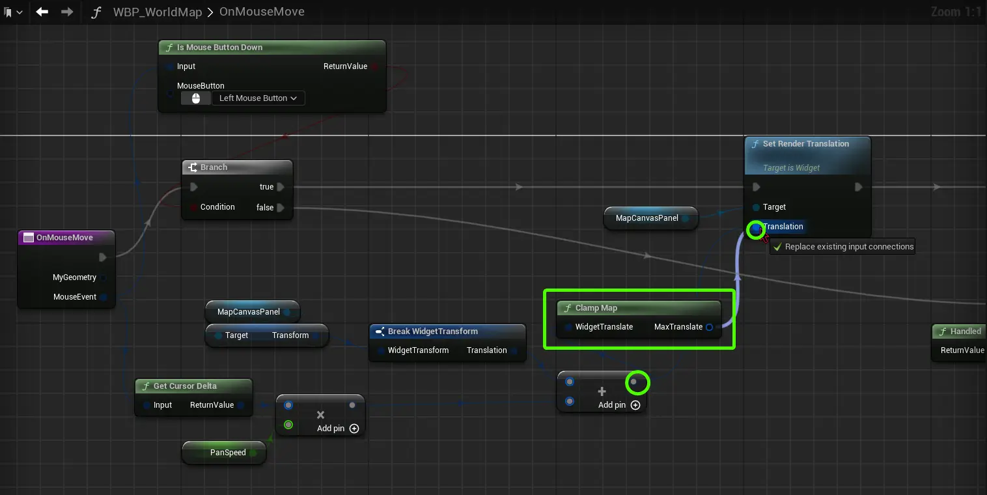This screenshot has width=987, height=495.
Task: Click WBP_WorldMap in the breadcrumb
Action: click(x=157, y=12)
